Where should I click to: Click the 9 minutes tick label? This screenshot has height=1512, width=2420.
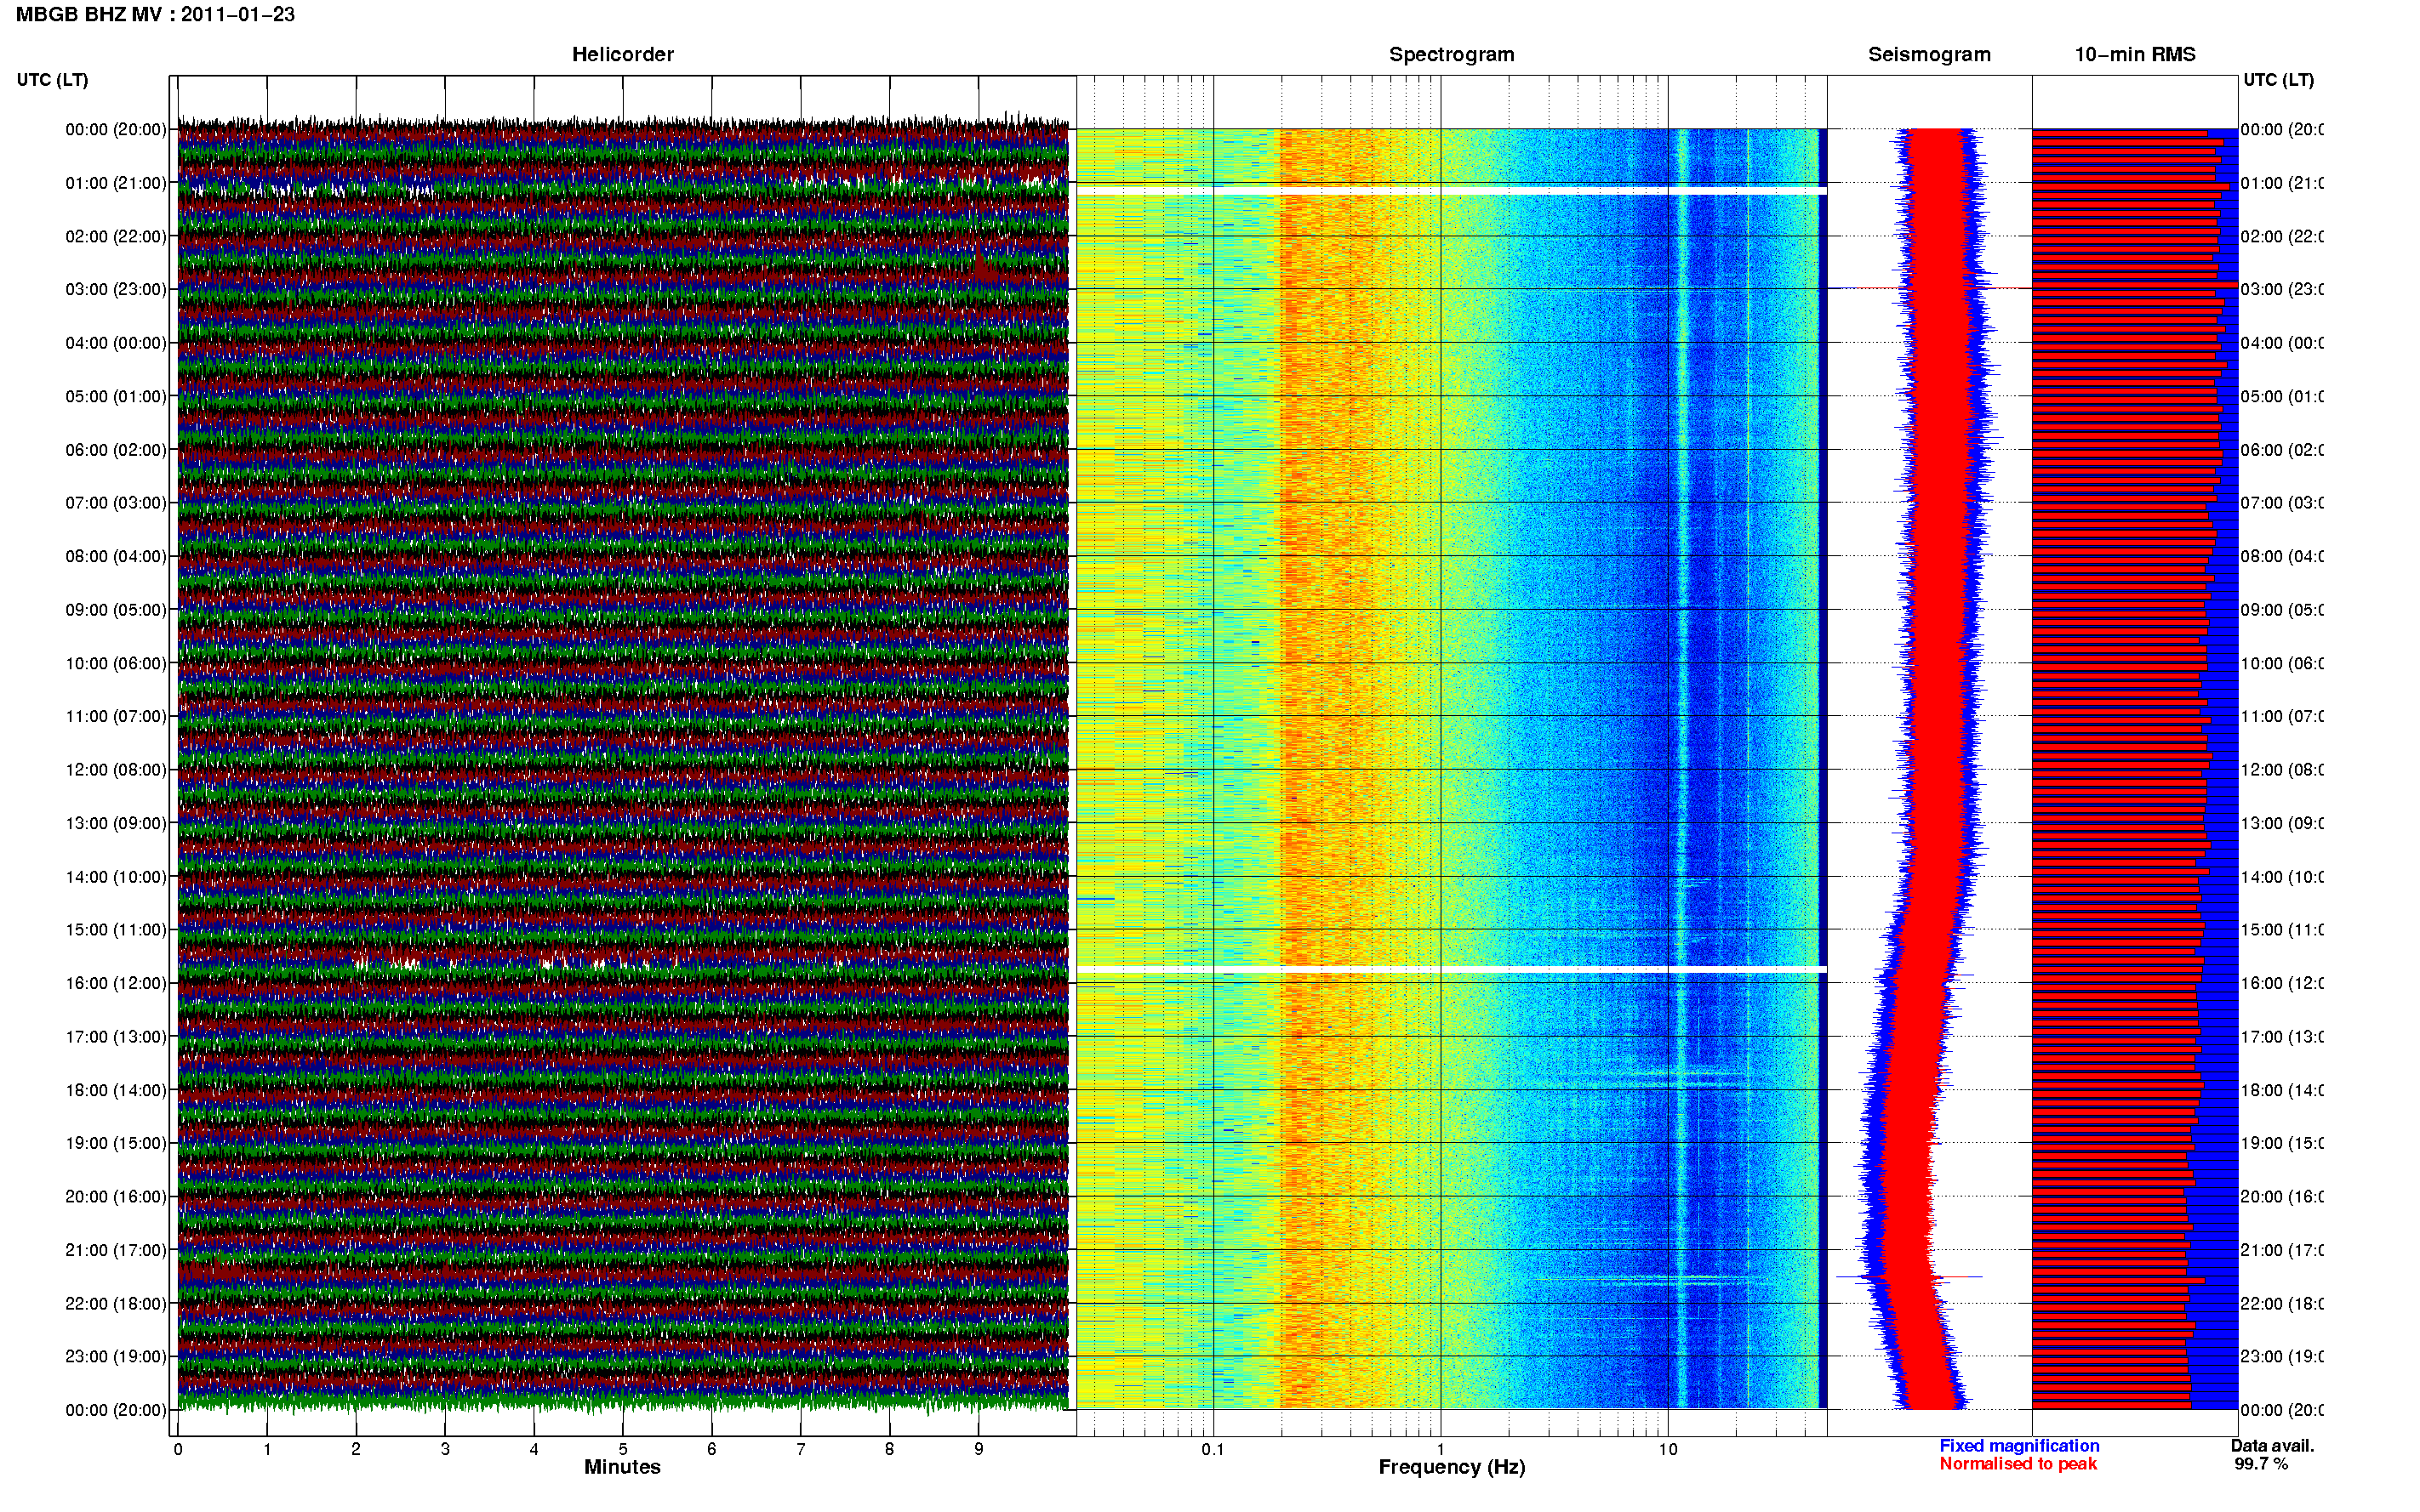click(979, 1449)
